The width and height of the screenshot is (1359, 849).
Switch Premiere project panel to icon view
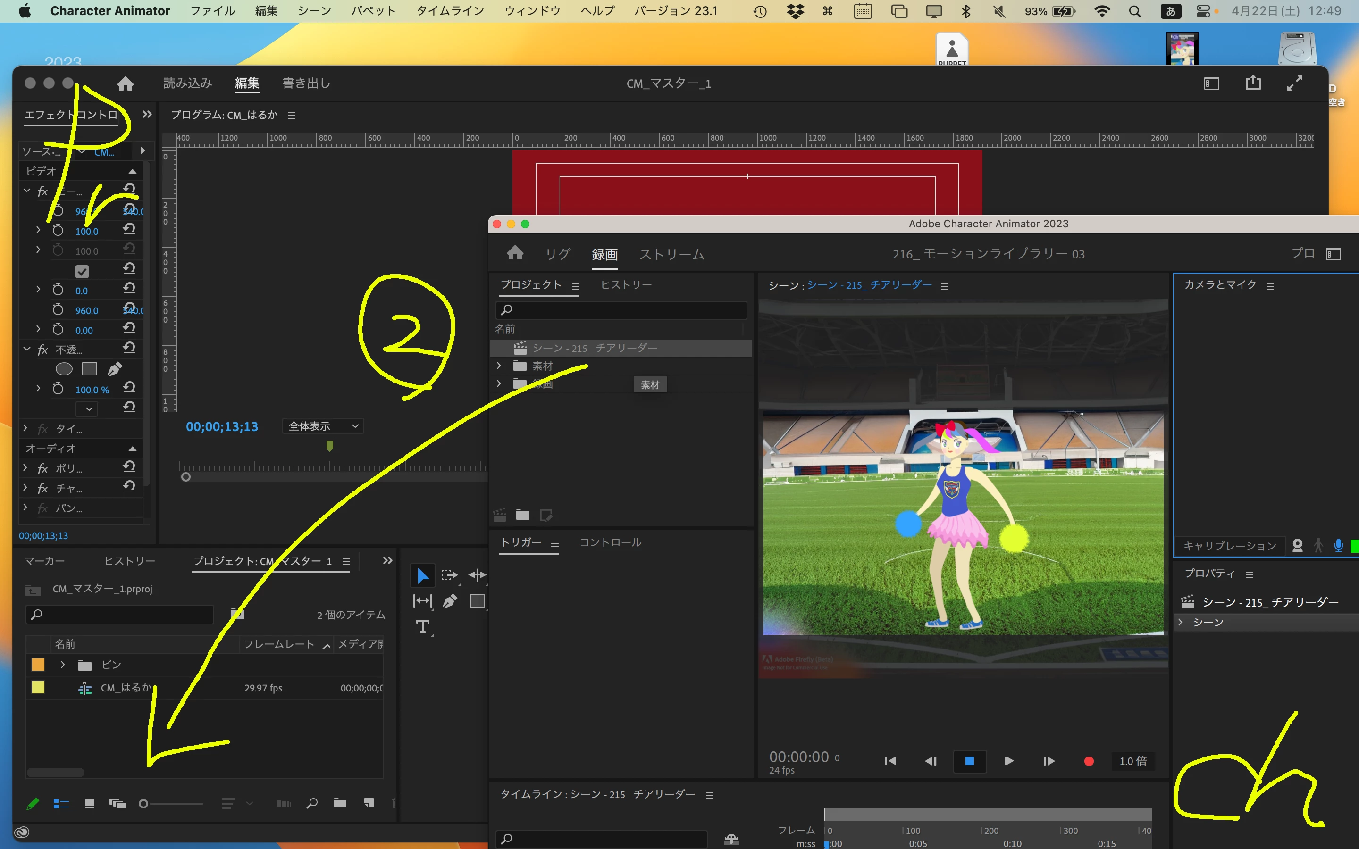[89, 804]
